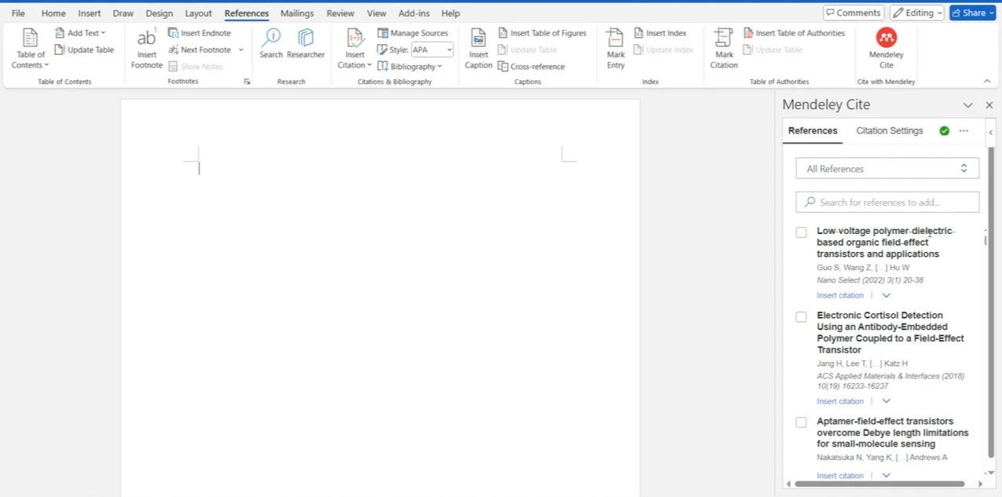Open Manage Sources
Image resolution: width=1002 pixels, height=497 pixels.
pos(413,33)
